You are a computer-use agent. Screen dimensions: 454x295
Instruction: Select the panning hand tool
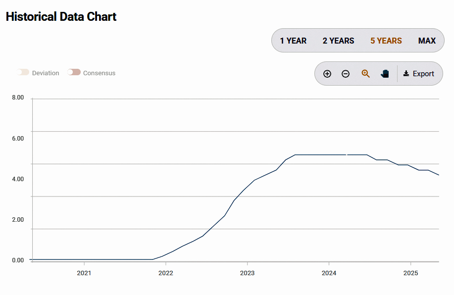click(385, 74)
